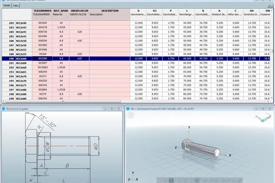Click the first icon in the 3D view bottom toolbar
The image size is (275, 183).
(x=161, y=180)
